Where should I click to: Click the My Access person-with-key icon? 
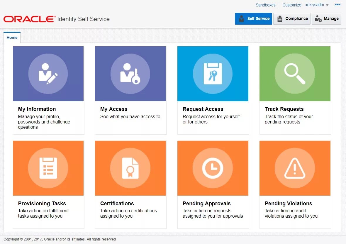pos(130,74)
